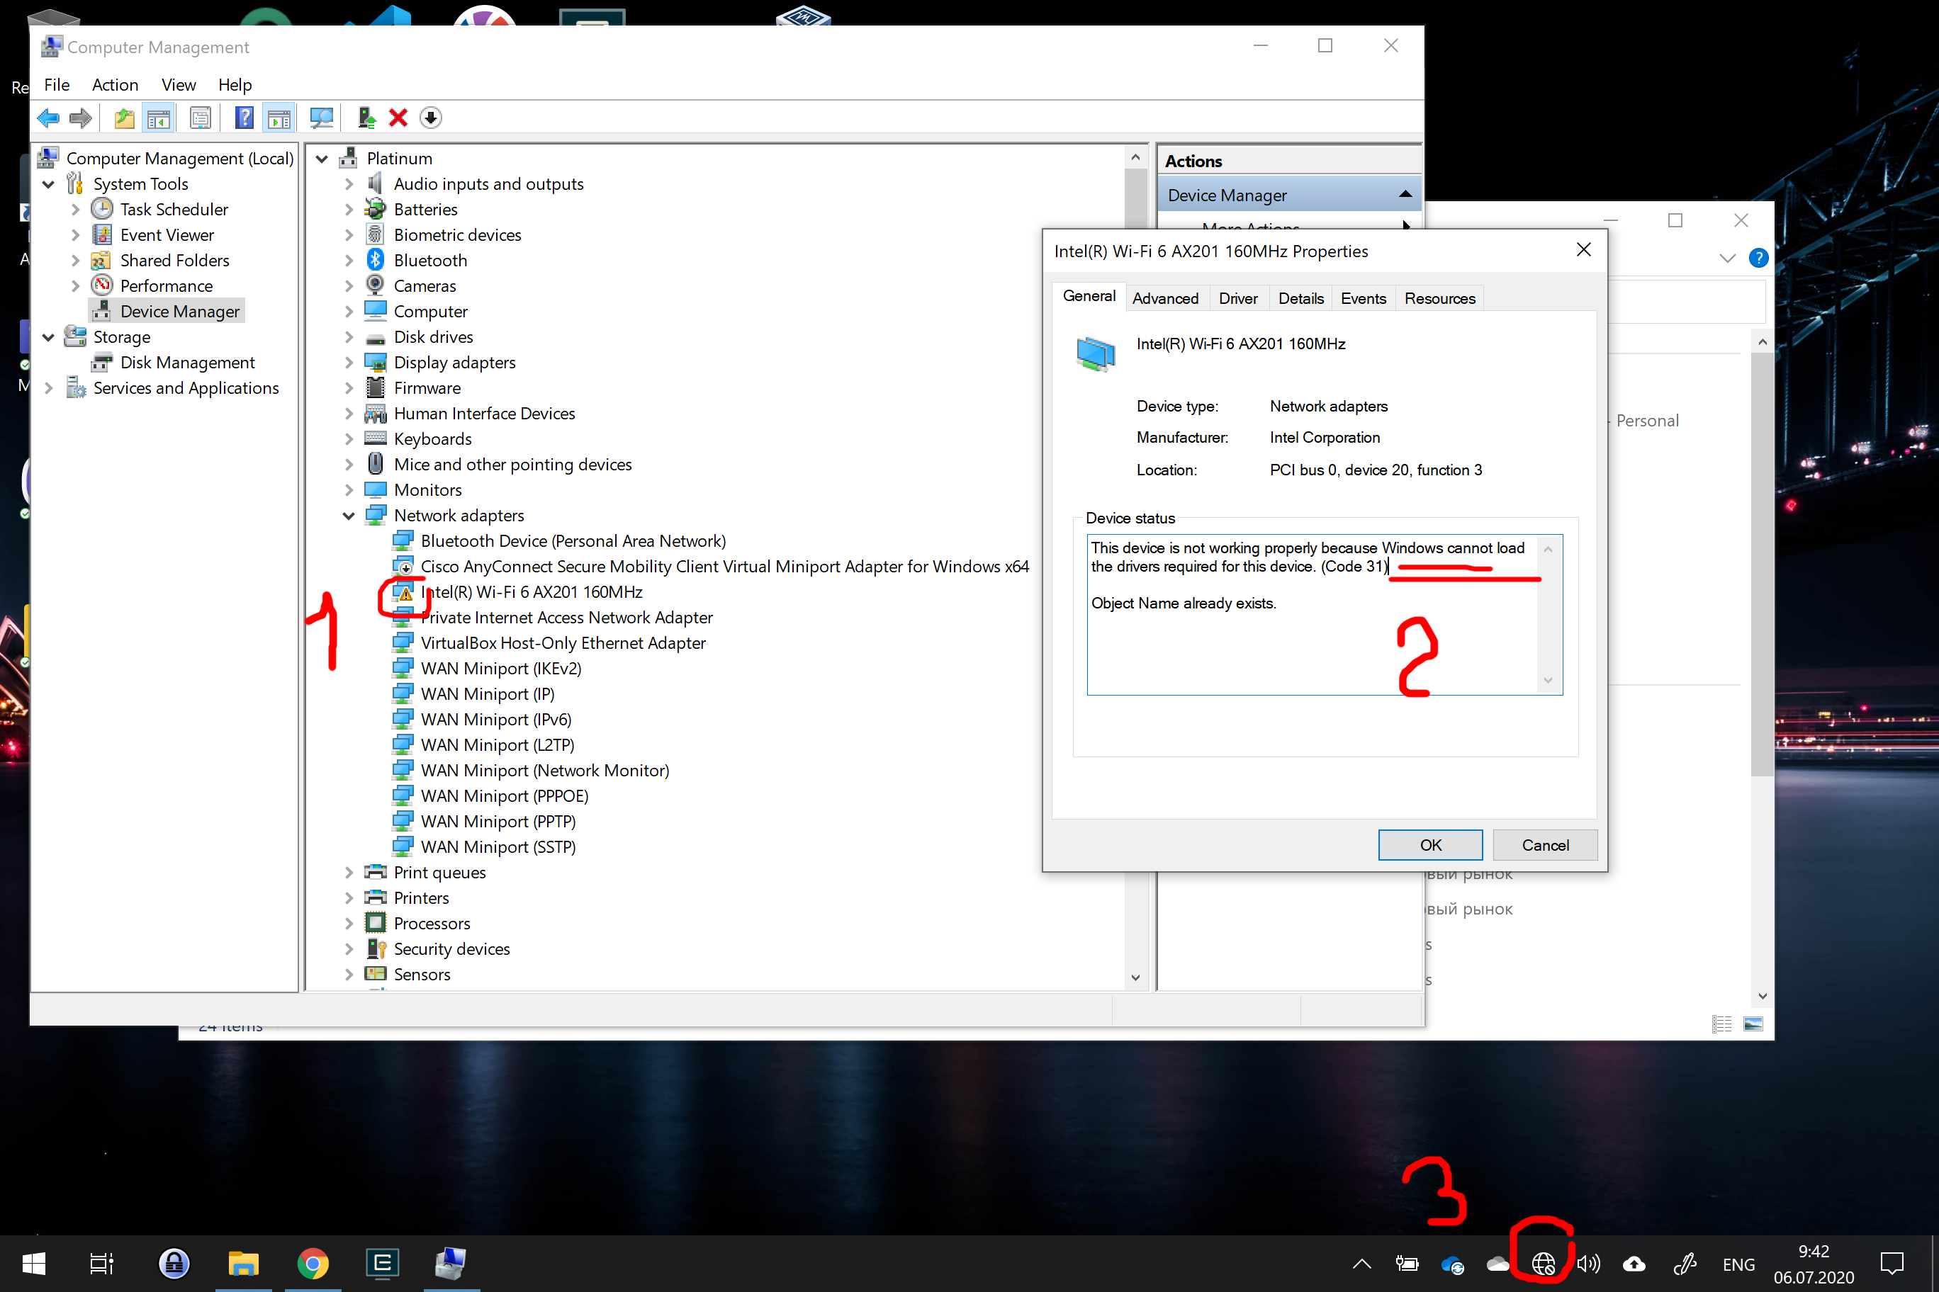Click Cancel to dismiss properties dialog
This screenshot has height=1292, width=1939.
coord(1544,844)
